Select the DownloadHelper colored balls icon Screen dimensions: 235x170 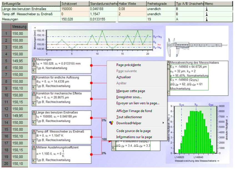click(111, 122)
